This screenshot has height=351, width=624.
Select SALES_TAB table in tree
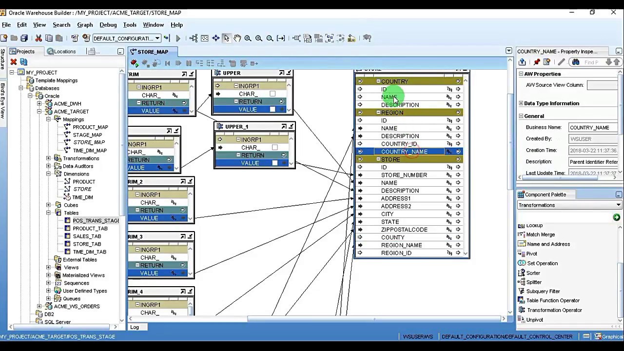click(87, 236)
